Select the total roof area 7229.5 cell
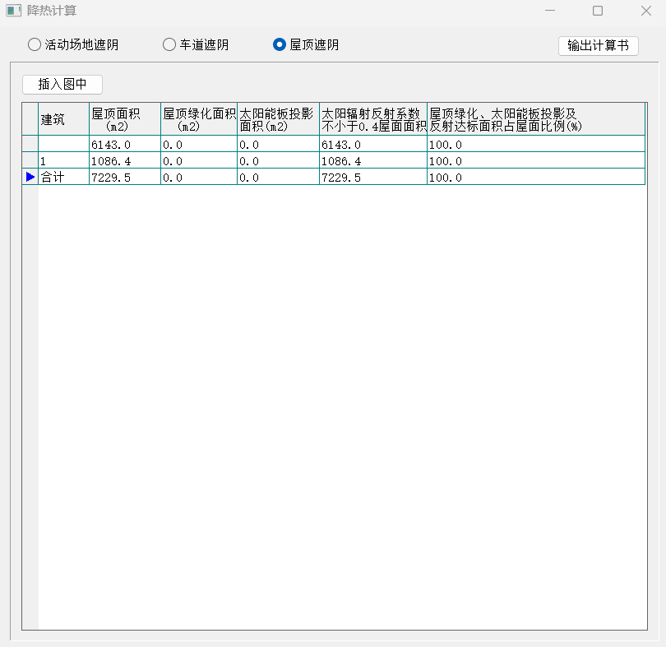Viewport: 666px width, 647px height. (x=124, y=178)
